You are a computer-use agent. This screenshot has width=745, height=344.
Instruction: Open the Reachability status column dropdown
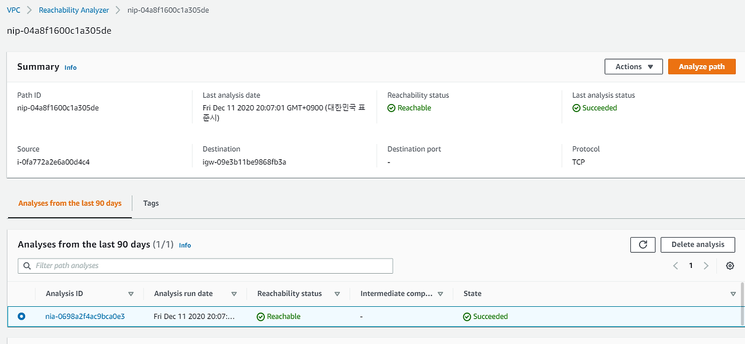337,293
